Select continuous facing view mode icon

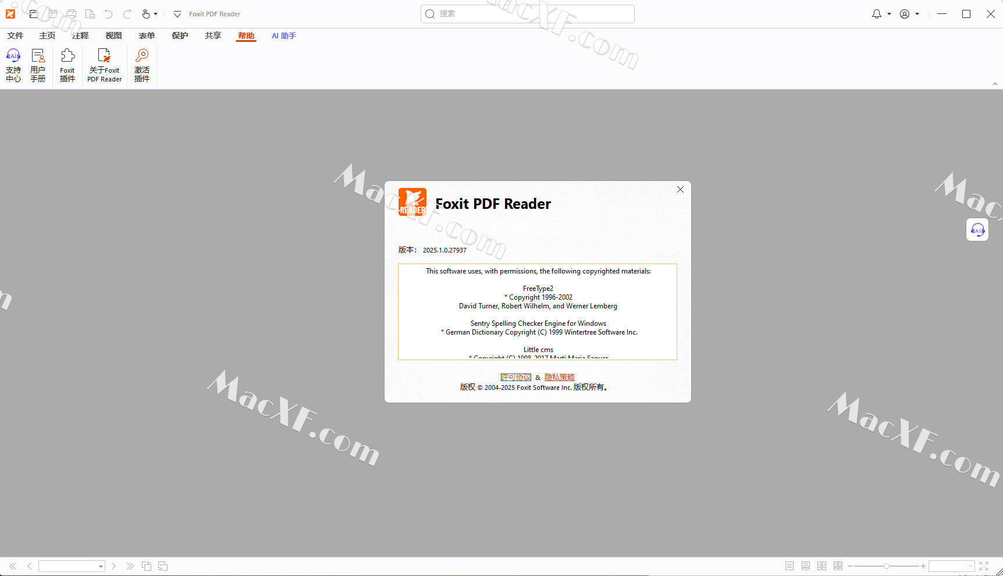pos(838,566)
